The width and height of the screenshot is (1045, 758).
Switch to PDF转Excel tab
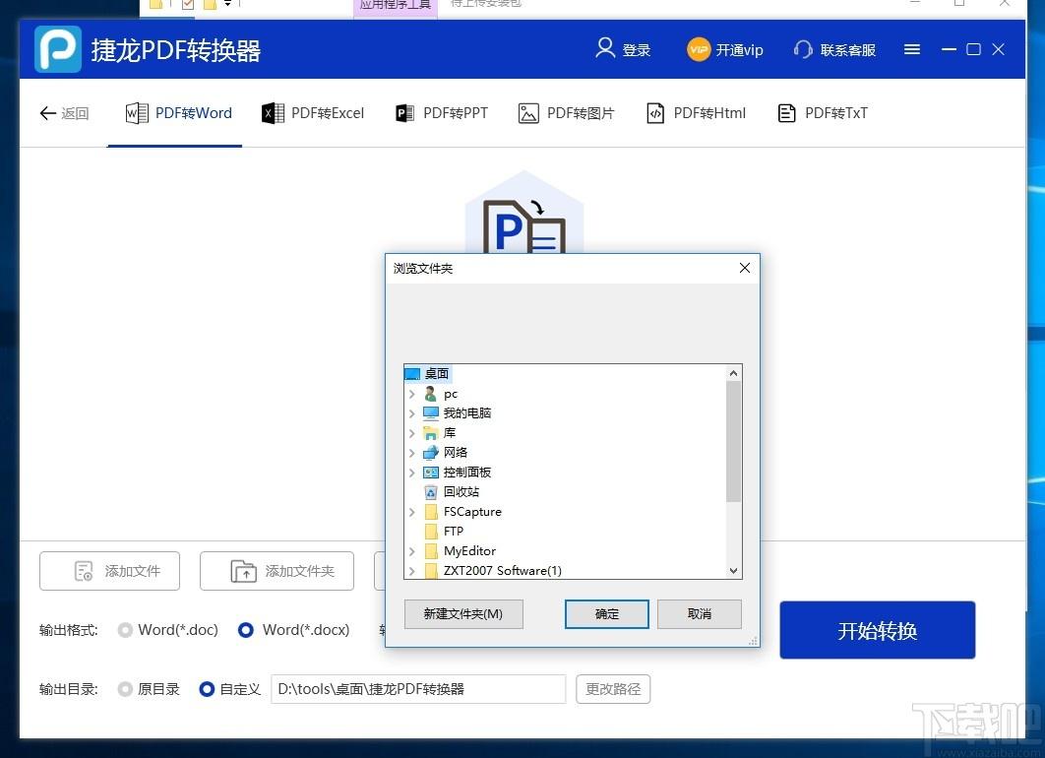313,113
